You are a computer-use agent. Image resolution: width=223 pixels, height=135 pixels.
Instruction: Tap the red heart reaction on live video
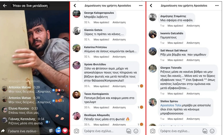(65, 131)
